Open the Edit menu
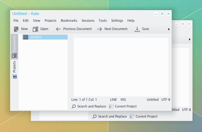202x132 pixels. (x=26, y=21)
